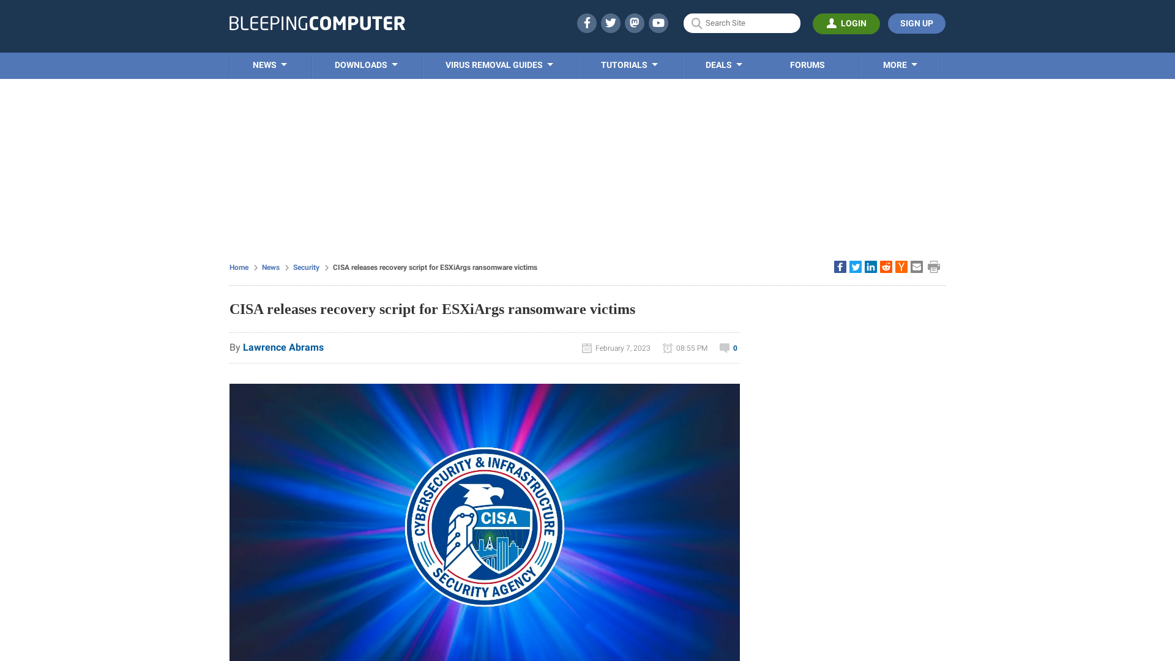
Task: Expand the DOWNLOADS dropdown menu
Action: (x=367, y=65)
